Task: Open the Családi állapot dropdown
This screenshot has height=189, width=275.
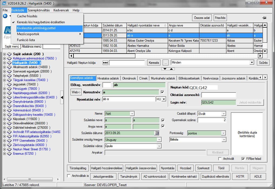Action: click(224, 114)
